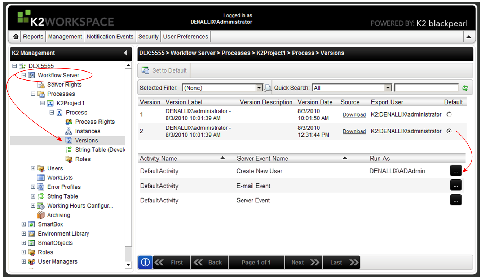The height and width of the screenshot is (278, 481).
Task: Open the Selected Filter dropdown
Action: click(259, 88)
